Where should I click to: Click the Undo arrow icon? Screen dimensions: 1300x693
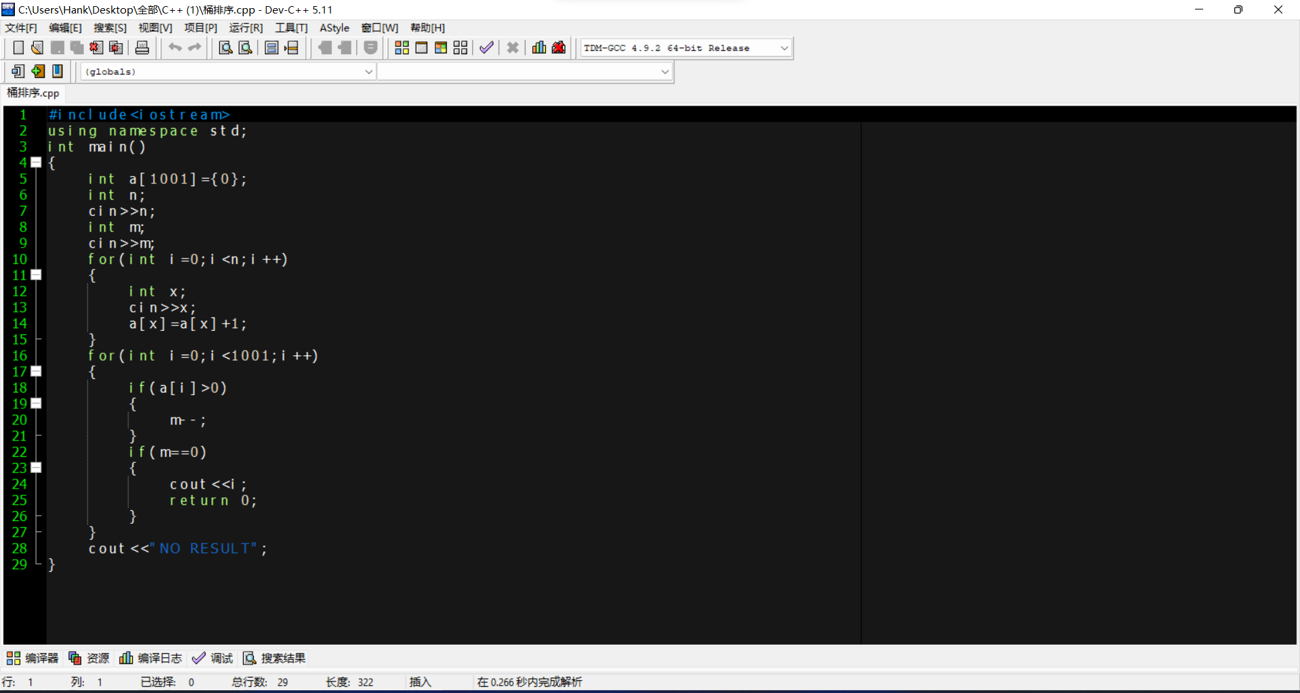pos(175,47)
